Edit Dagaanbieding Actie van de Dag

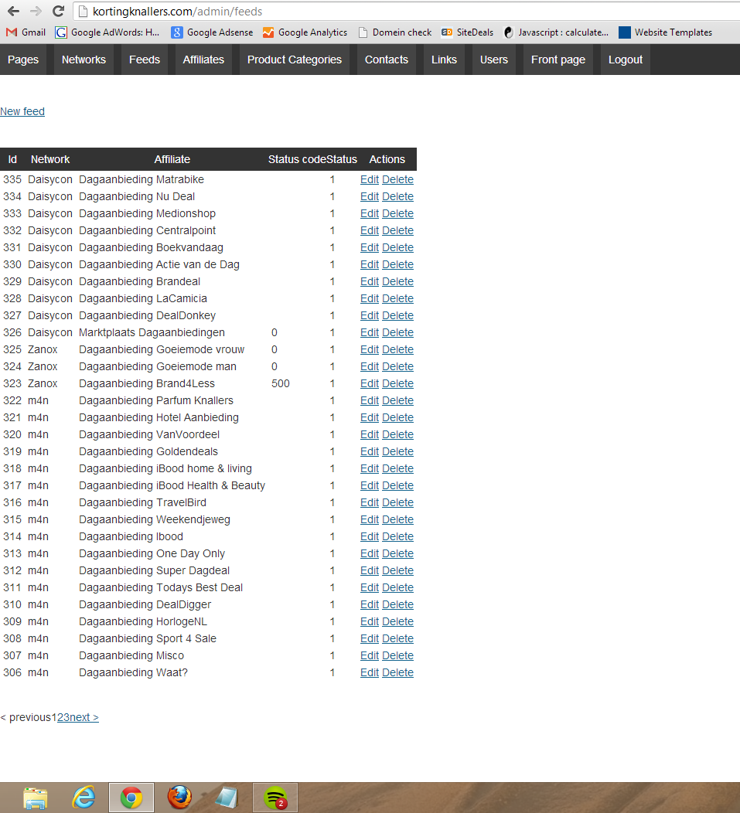(x=370, y=264)
